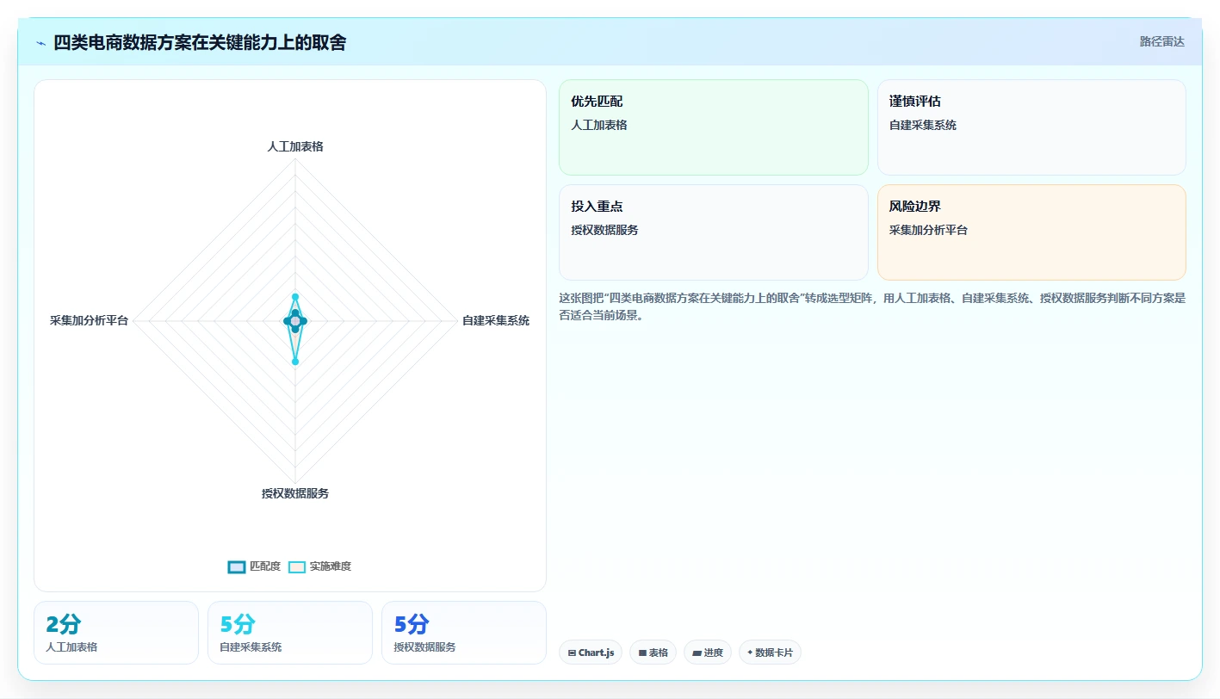Click the 表格 tag chip

(x=653, y=653)
